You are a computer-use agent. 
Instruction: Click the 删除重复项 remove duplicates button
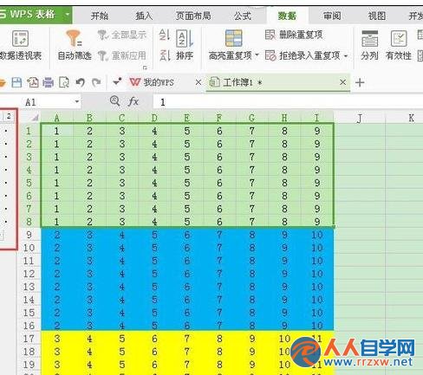(294, 35)
